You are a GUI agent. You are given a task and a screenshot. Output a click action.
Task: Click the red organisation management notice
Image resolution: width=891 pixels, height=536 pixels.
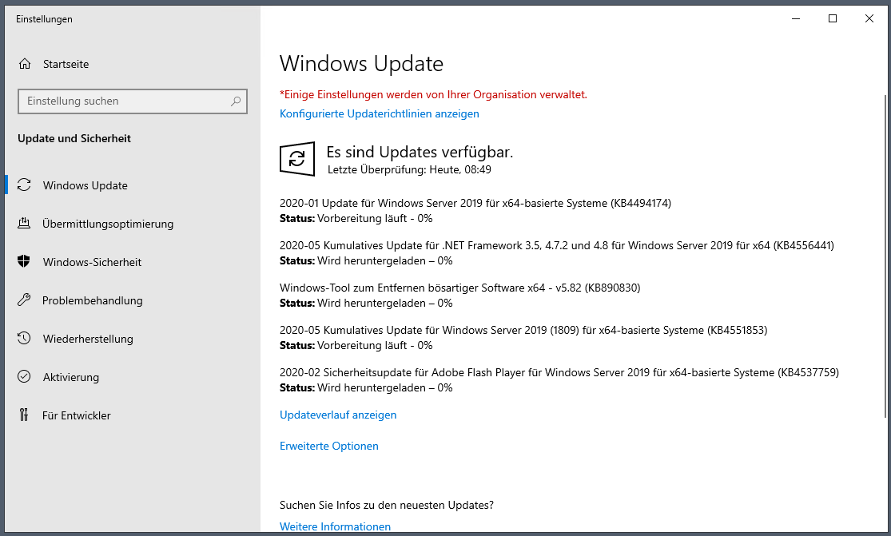[433, 94]
